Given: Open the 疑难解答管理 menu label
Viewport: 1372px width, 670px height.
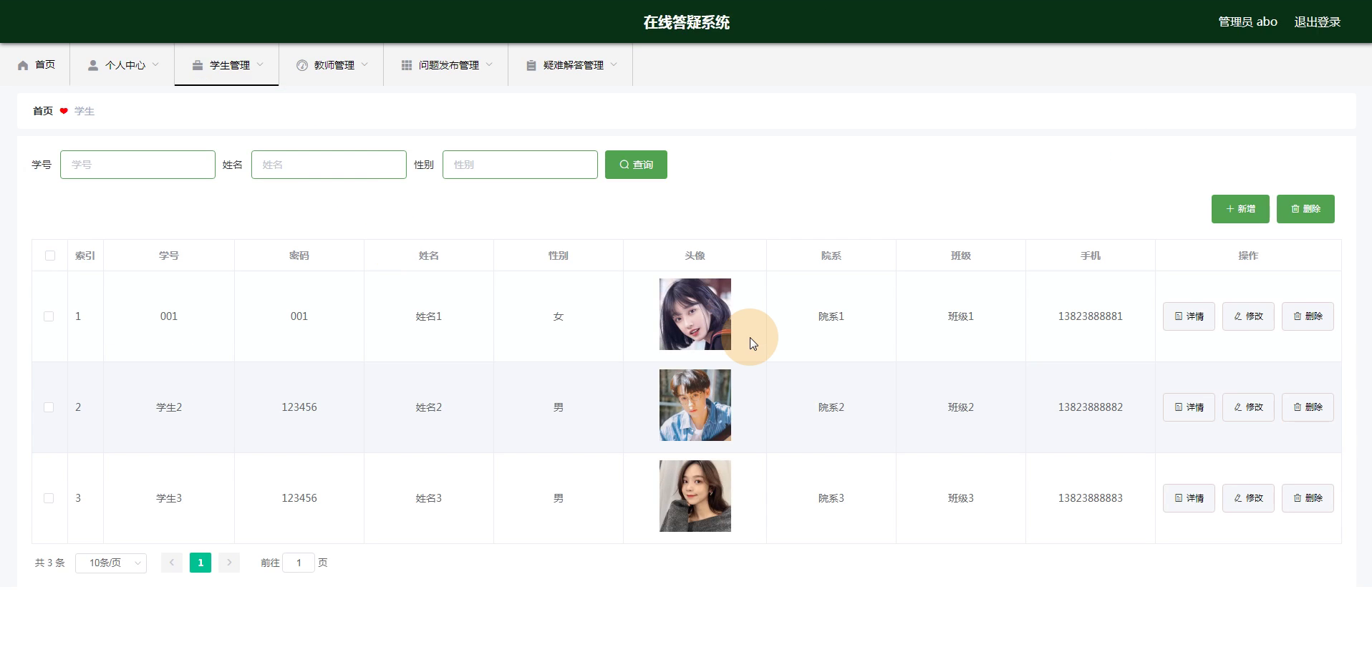Looking at the screenshot, I should [574, 65].
